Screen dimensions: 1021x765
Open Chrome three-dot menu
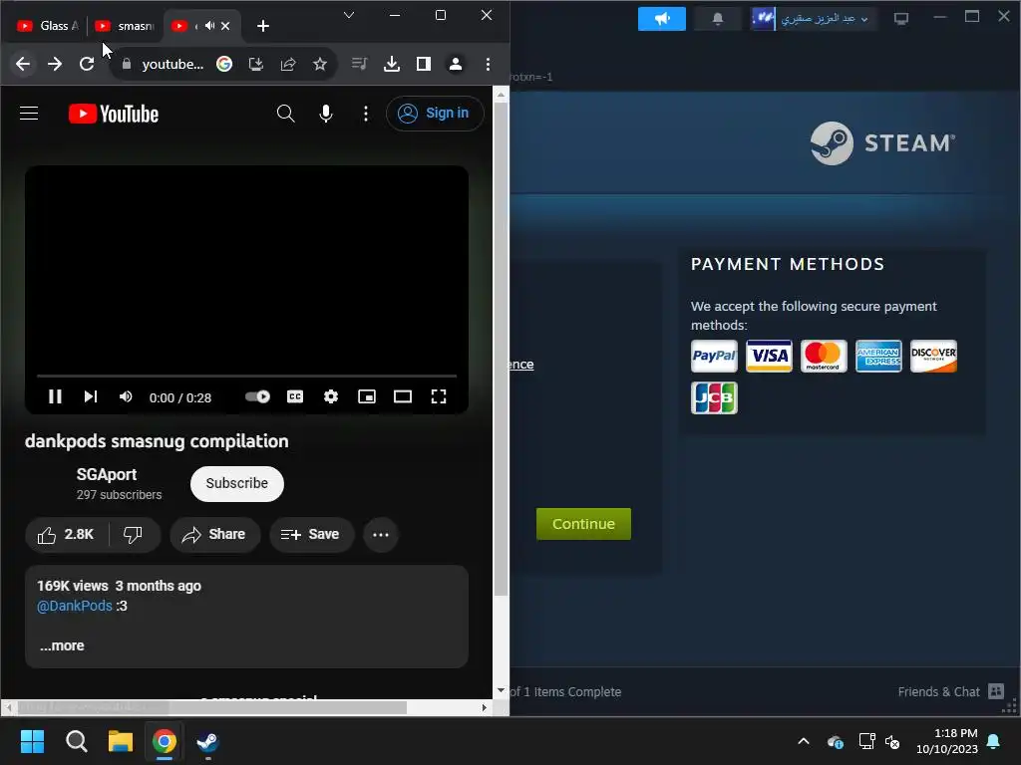[488, 64]
